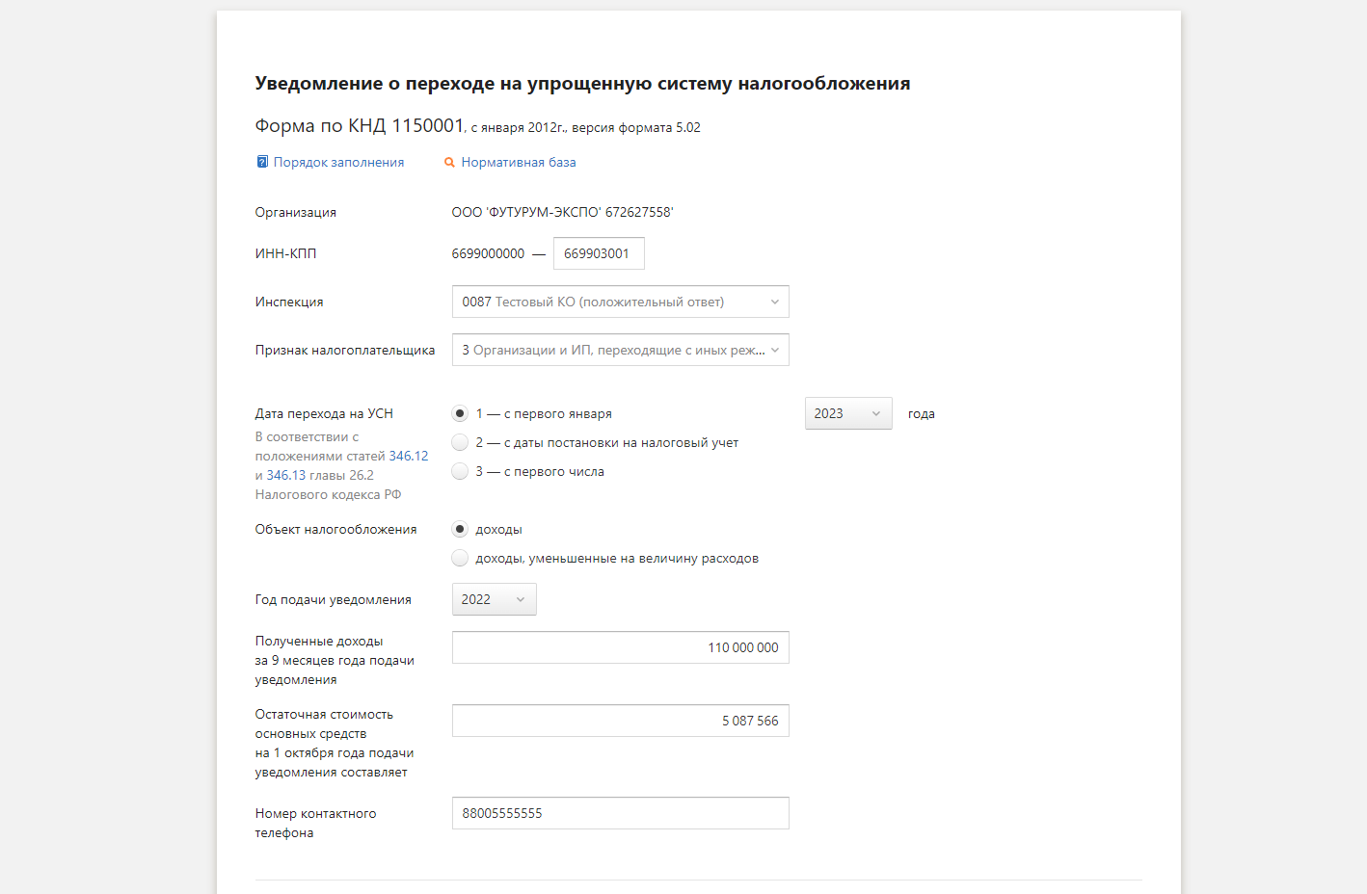Click the residual value field 5 087 566

620,721
